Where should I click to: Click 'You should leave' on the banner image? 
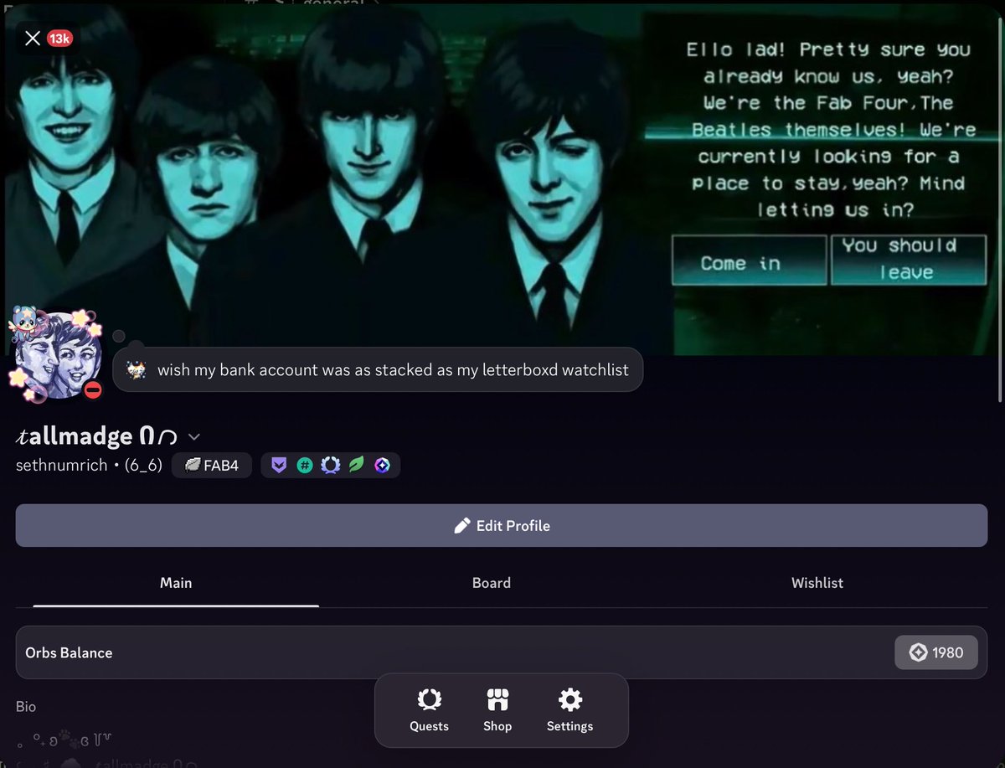[908, 260]
